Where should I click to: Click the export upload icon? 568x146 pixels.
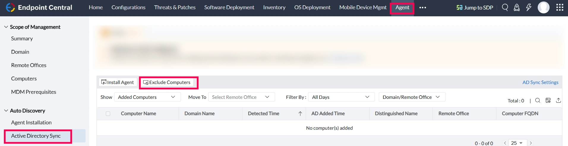pyautogui.click(x=558, y=100)
